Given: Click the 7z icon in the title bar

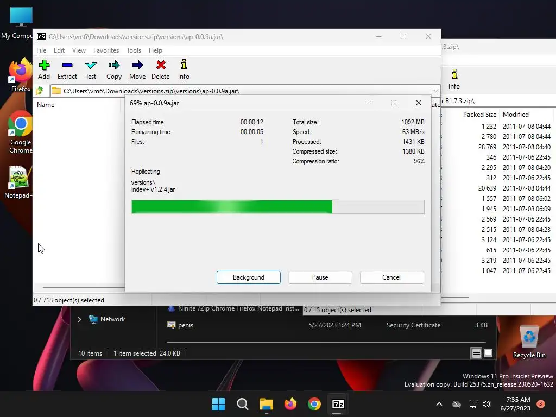Looking at the screenshot, I should point(41,36).
